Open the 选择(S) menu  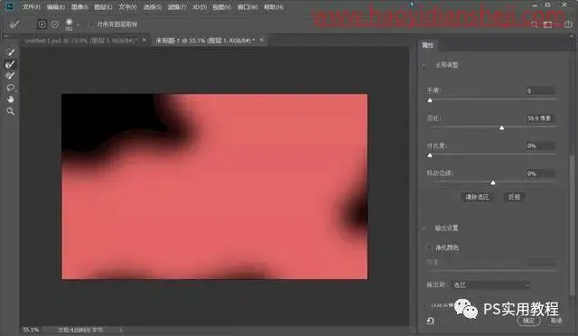153,6
